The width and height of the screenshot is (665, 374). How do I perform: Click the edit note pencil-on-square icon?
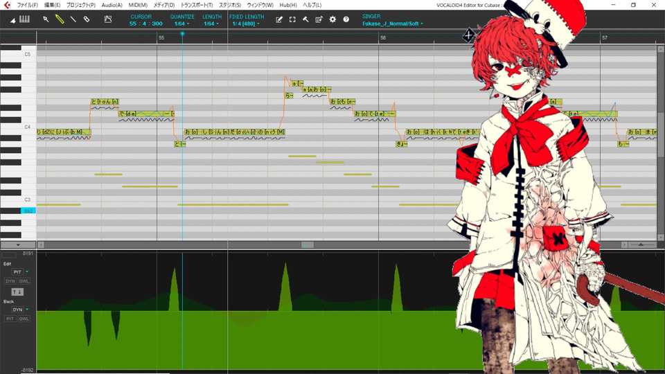click(x=279, y=19)
